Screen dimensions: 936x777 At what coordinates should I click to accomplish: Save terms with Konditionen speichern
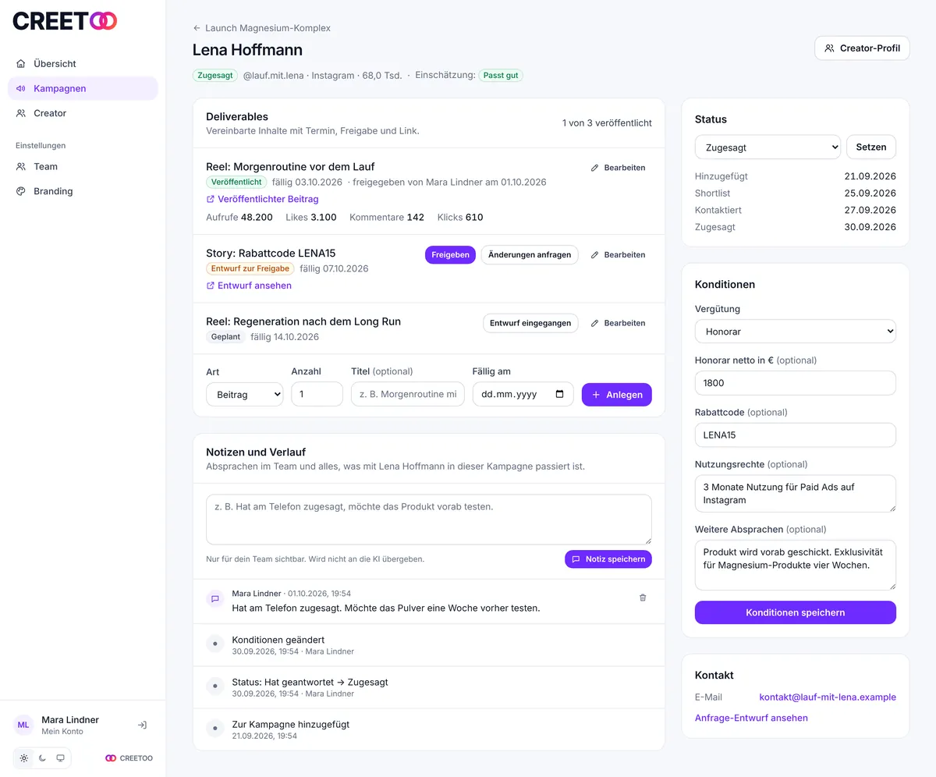(796, 612)
